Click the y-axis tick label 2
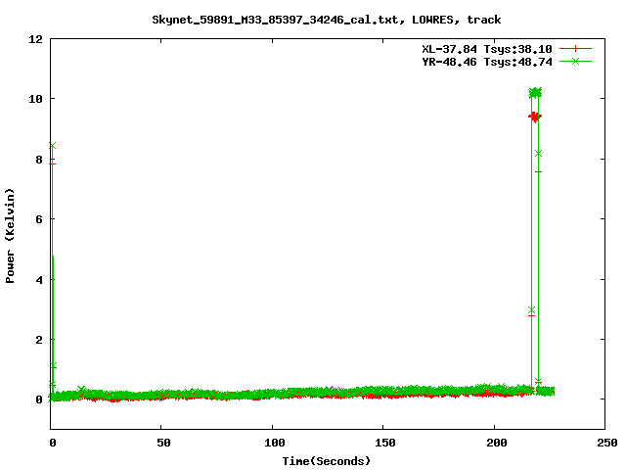This screenshot has width=626, height=470. (x=39, y=340)
